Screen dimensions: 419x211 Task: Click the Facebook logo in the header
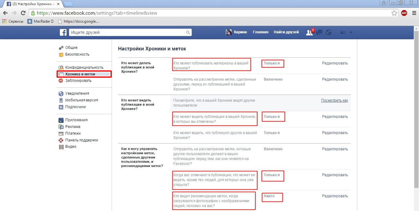tap(63, 32)
